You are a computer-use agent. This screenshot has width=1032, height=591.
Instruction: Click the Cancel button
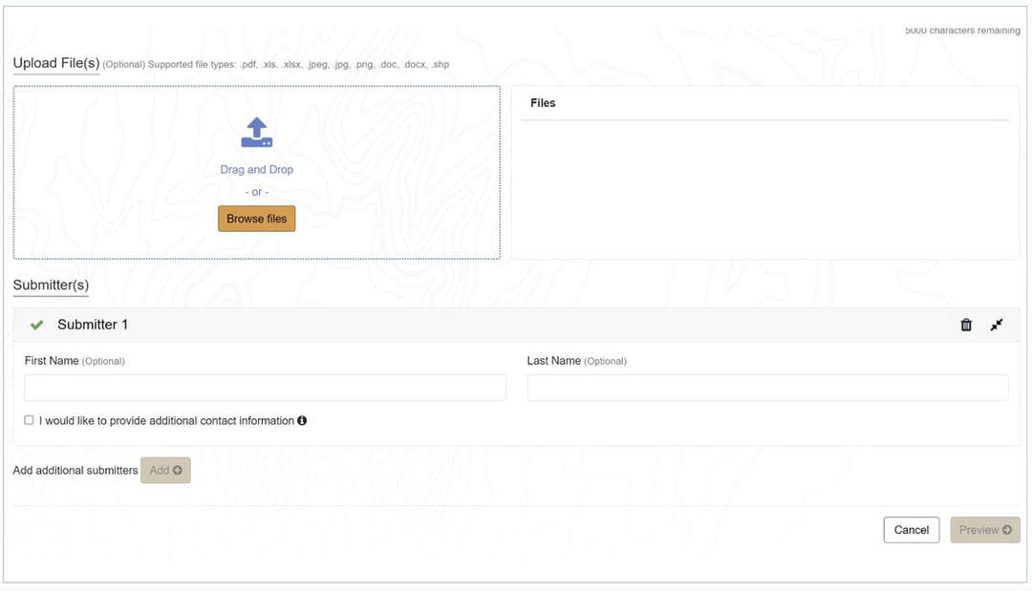pos(911,530)
